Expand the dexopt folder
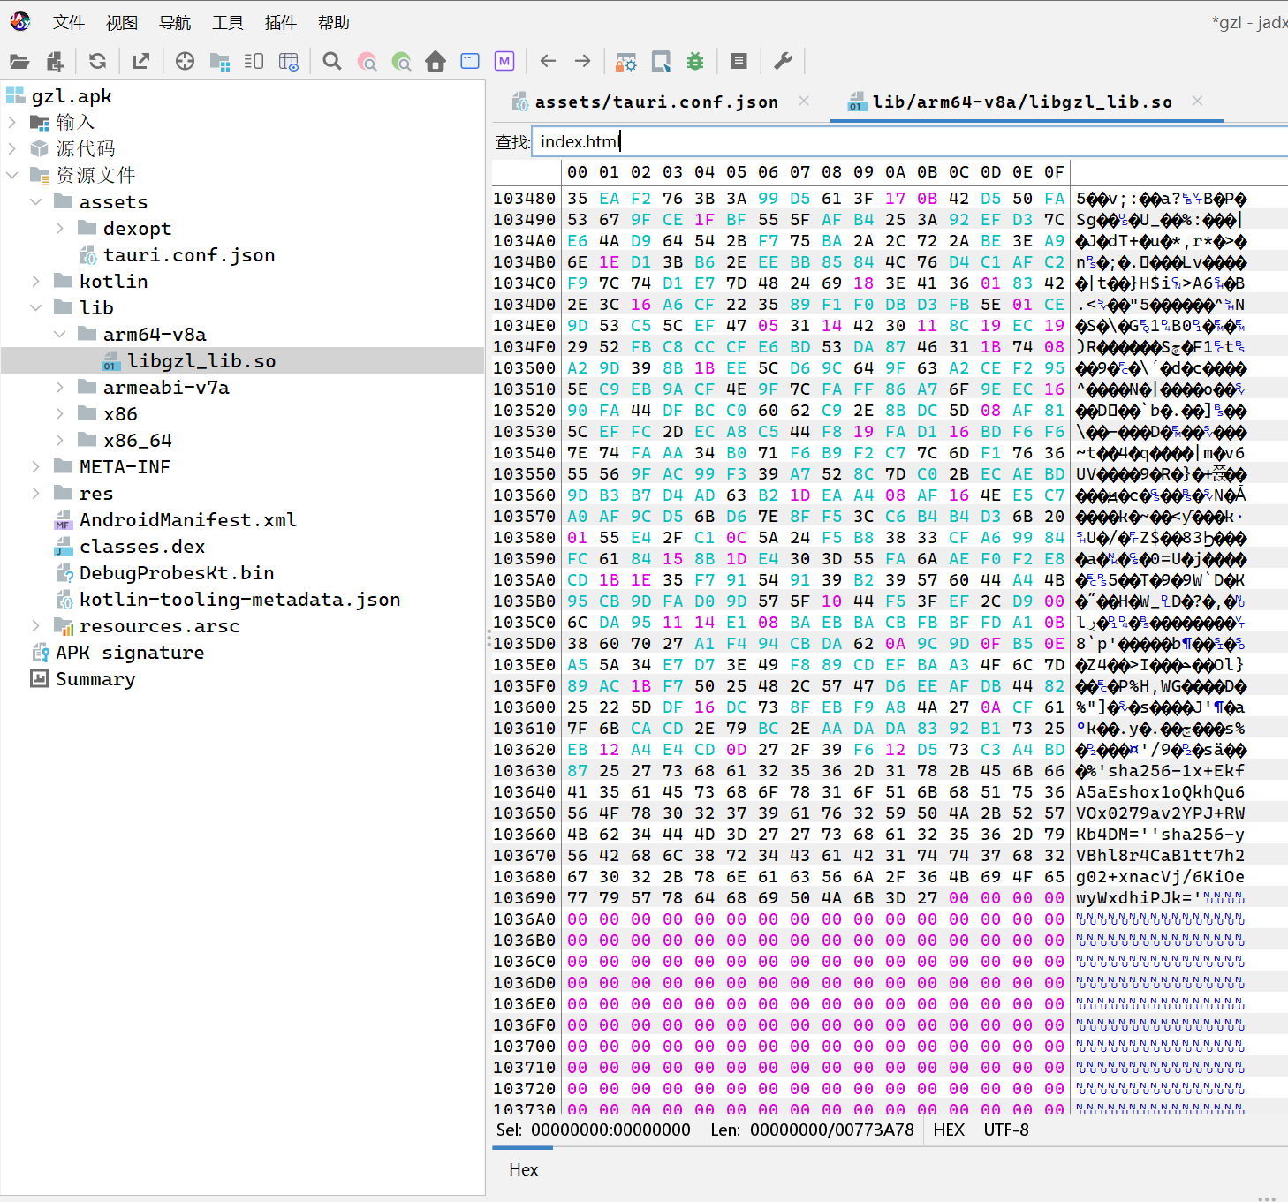Viewport: 1288px width, 1202px height. [60, 229]
